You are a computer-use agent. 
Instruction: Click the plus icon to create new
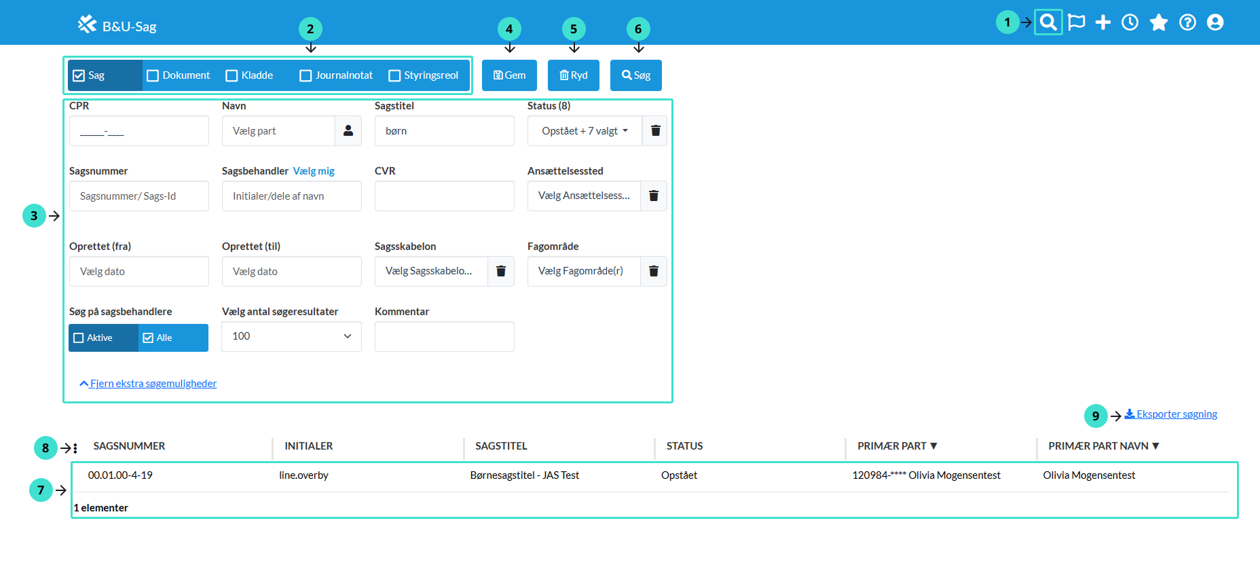pyautogui.click(x=1103, y=22)
